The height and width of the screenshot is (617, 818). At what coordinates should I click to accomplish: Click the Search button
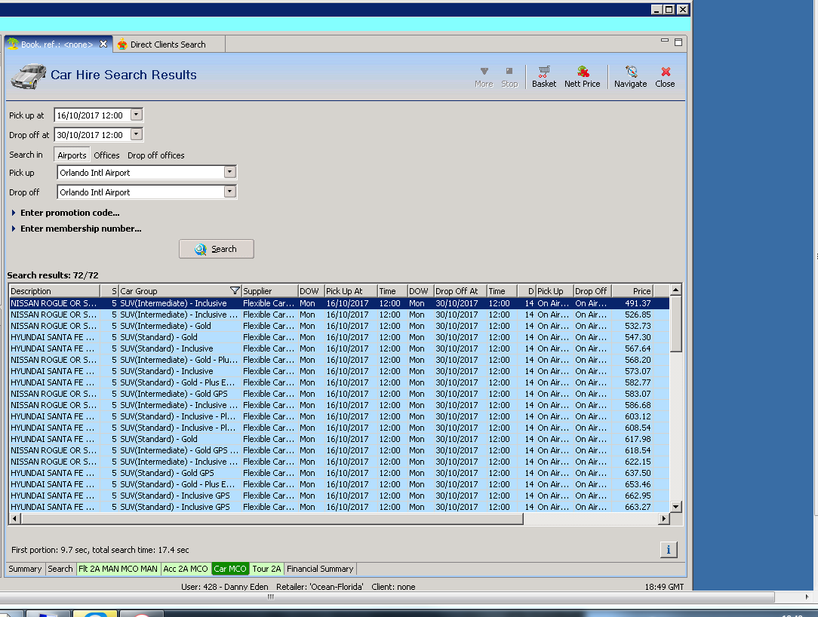(217, 249)
